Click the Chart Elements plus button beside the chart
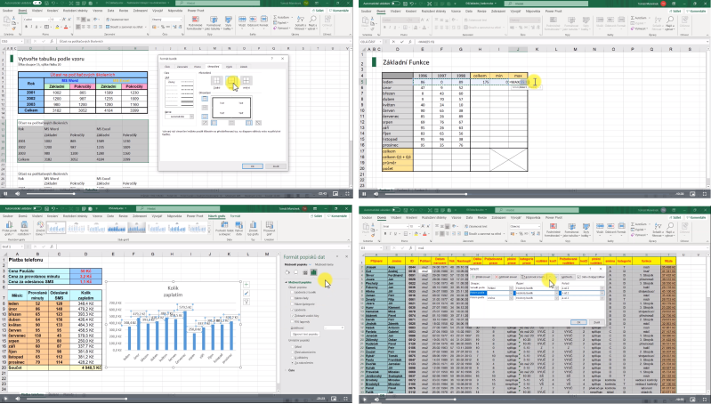 click(246, 285)
